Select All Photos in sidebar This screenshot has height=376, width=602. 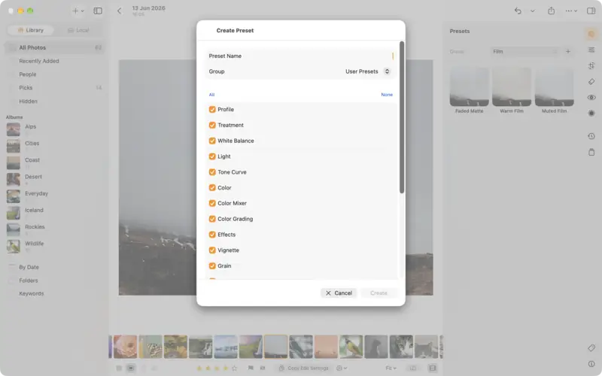pyautogui.click(x=54, y=47)
